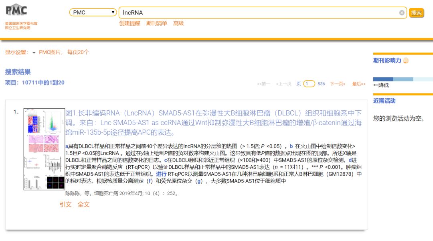This screenshot has height=241, width=433.
Task: Open the 图1 LncRNA SMAD5-AS1 title link
Action: tap(213, 123)
